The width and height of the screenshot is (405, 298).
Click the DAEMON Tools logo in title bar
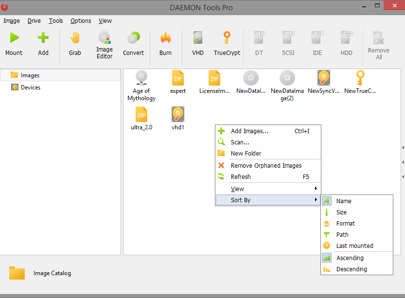(4, 7)
